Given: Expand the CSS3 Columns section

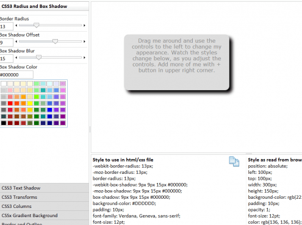Looking at the screenshot, I should pyautogui.click(x=45, y=206).
